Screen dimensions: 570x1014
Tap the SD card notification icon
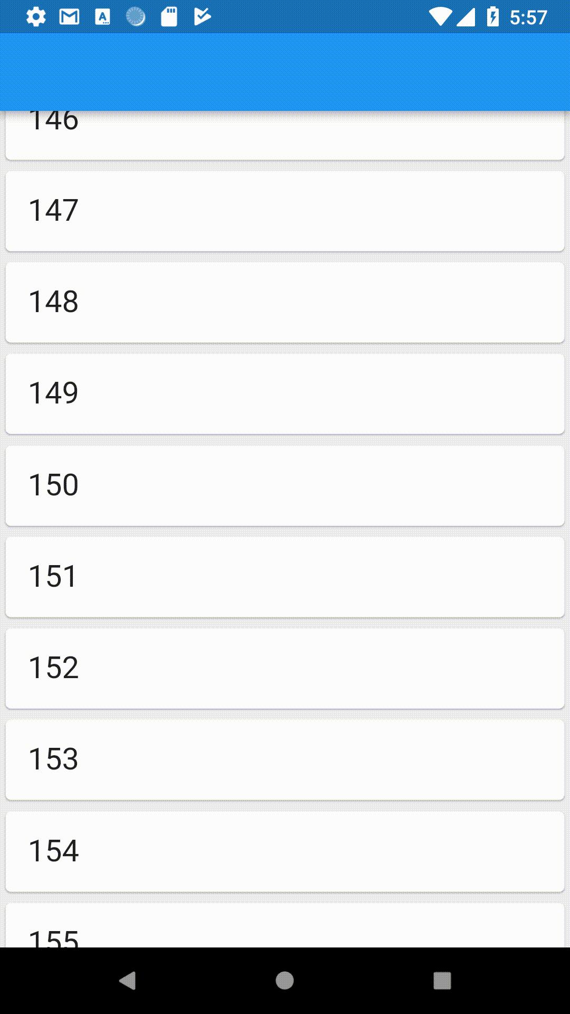[x=169, y=17]
